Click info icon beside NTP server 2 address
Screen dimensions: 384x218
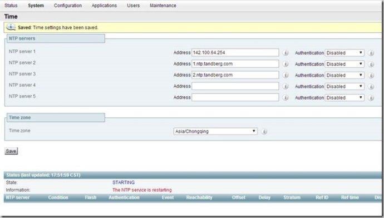pos(285,64)
